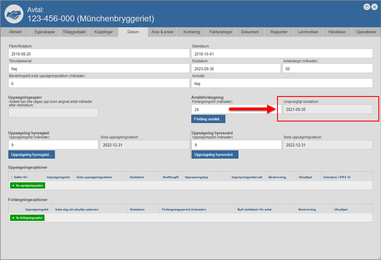This screenshot has height=260, width=381.
Task: Sort by Sista uppsägningsdatum column header
Action: (x=94, y=177)
